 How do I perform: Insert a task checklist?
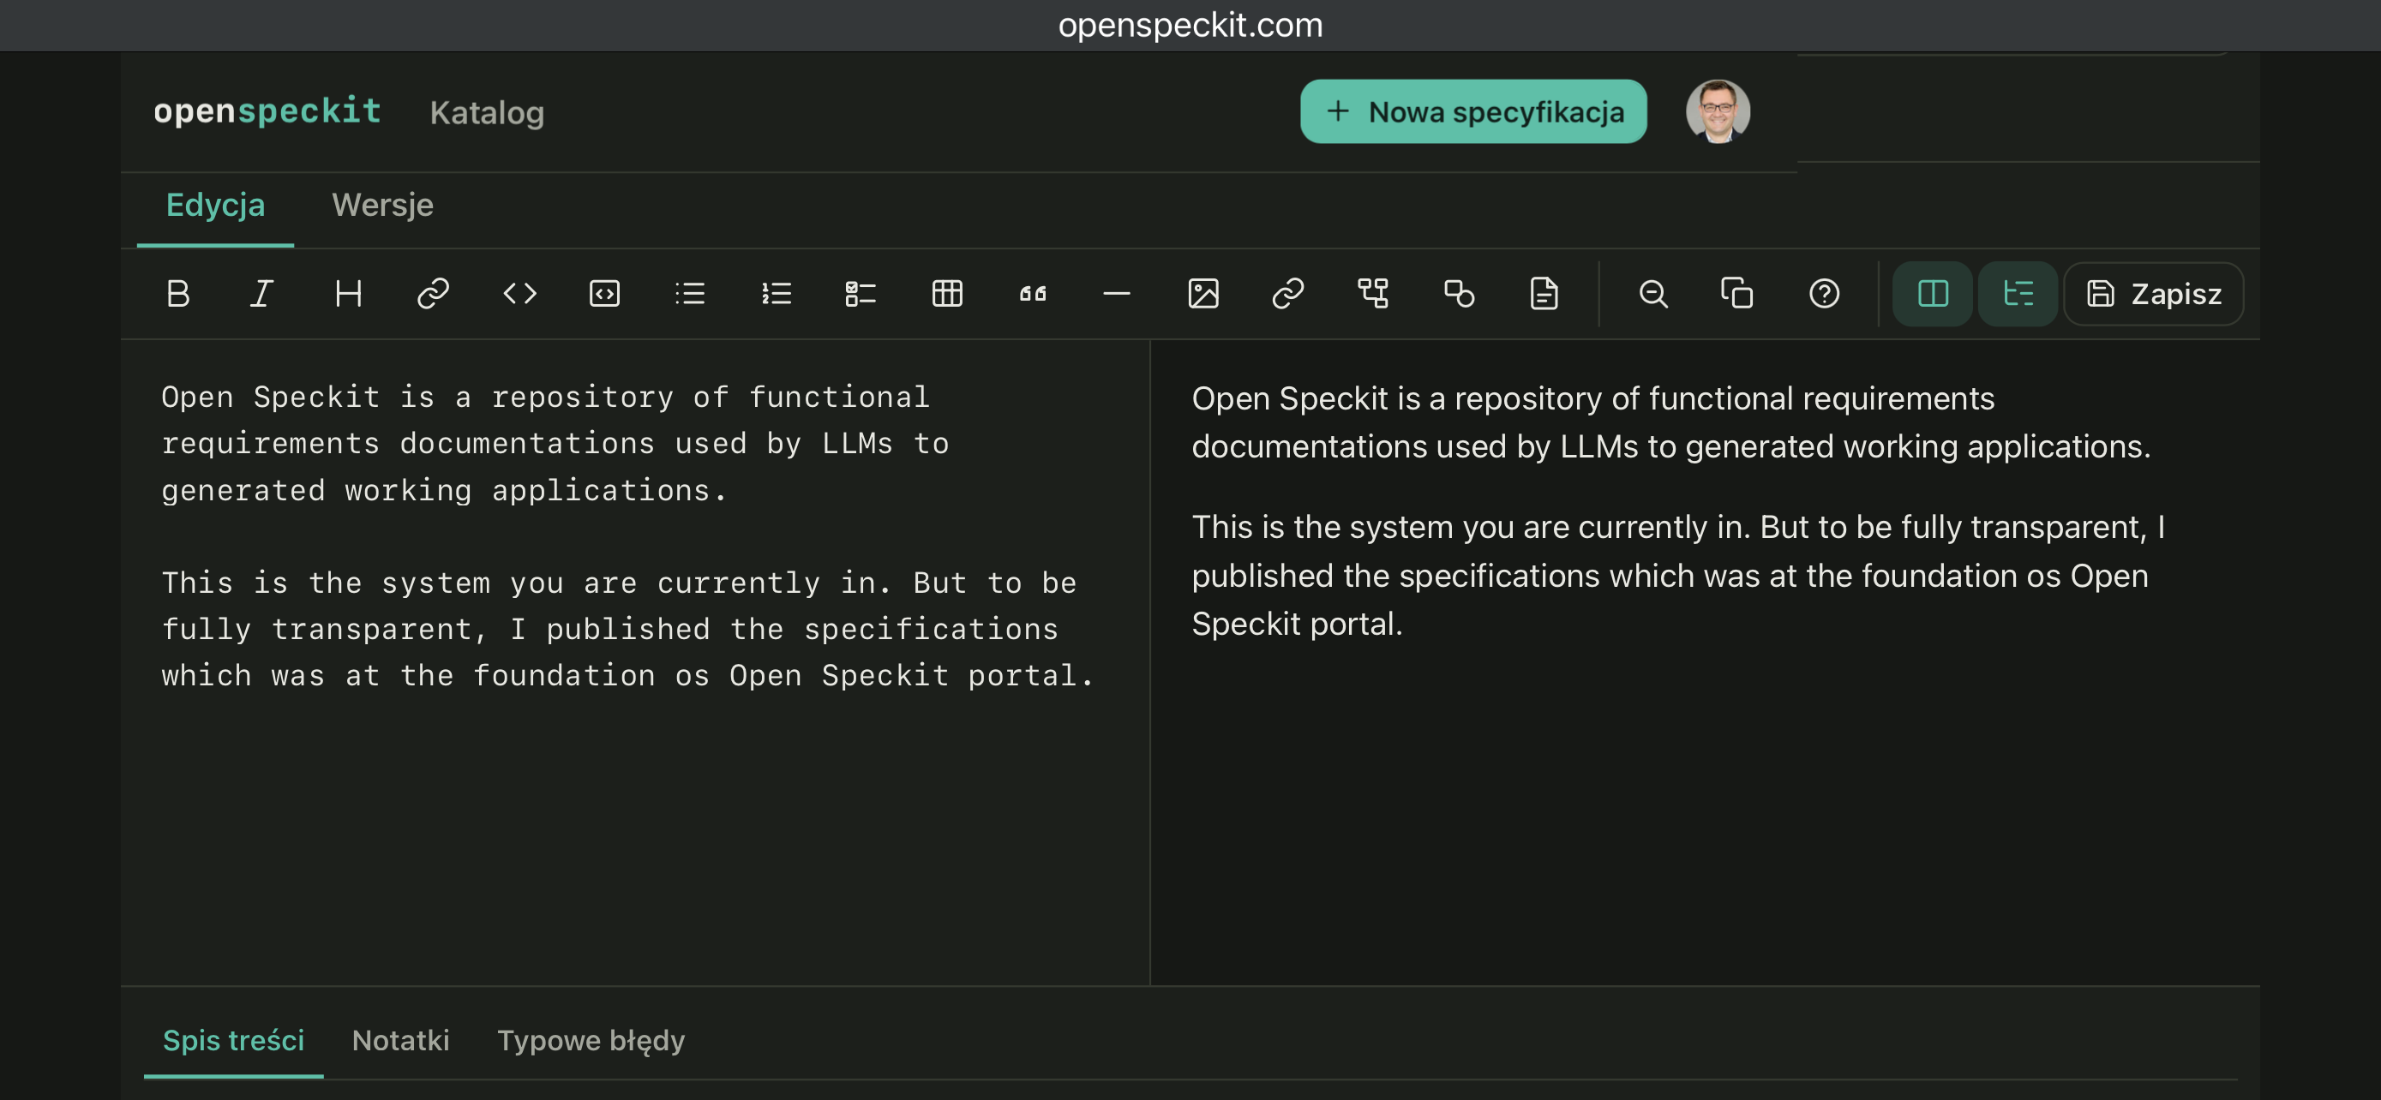861,294
